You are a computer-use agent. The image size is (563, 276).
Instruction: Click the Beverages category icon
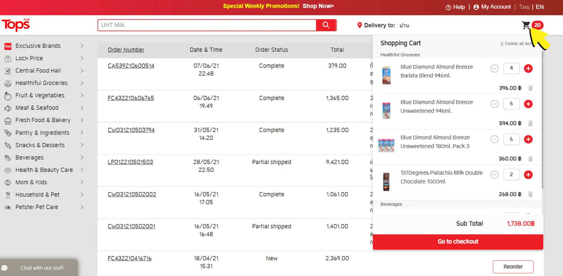point(7,158)
